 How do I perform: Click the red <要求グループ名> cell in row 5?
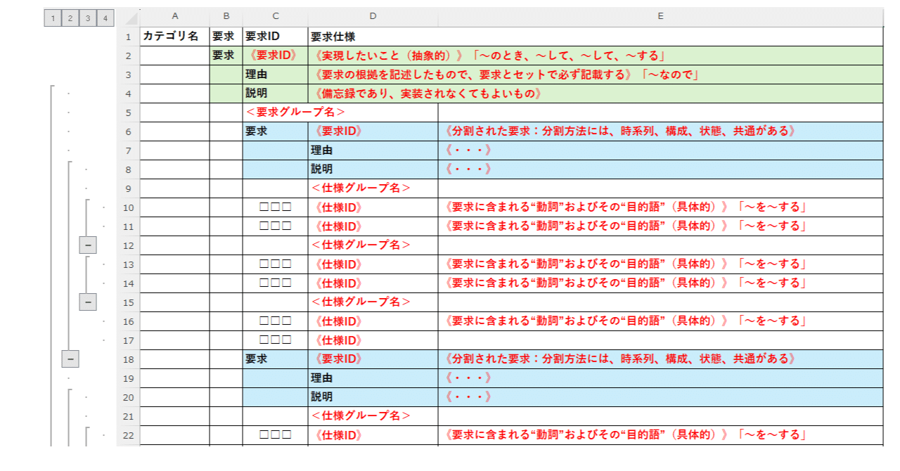click(x=340, y=112)
